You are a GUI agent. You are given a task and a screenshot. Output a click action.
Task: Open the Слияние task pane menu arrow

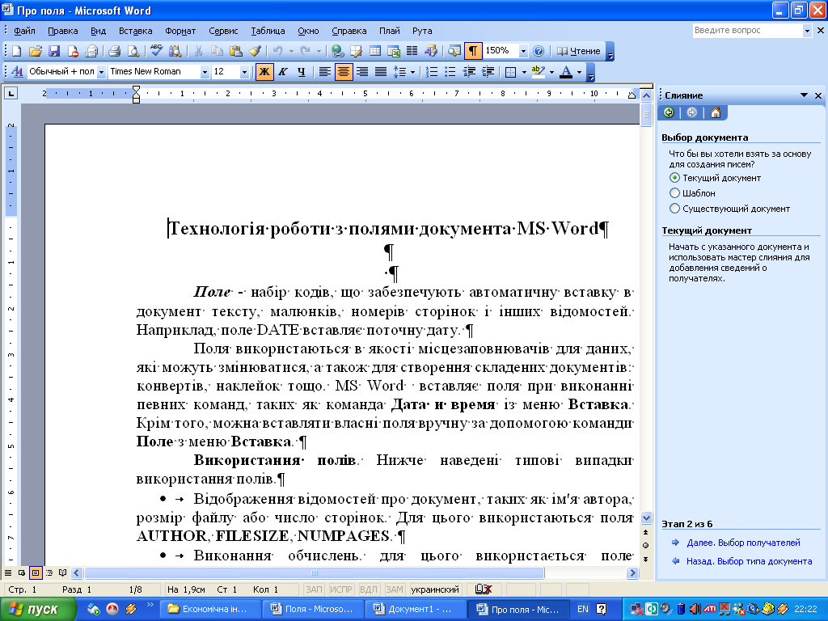click(x=804, y=95)
